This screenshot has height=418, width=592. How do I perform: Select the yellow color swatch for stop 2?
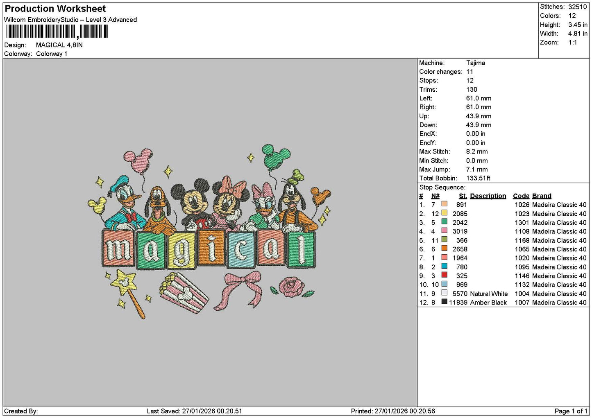(445, 213)
